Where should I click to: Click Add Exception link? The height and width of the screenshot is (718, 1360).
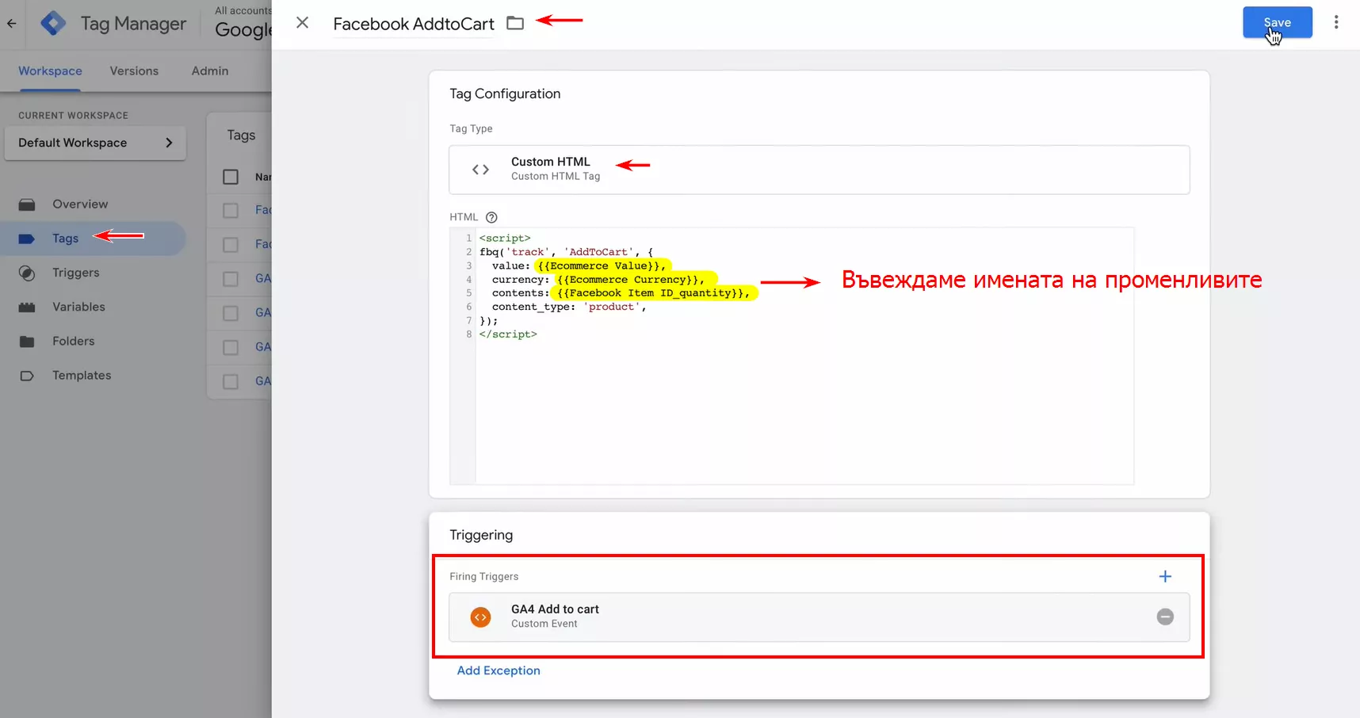[499, 670]
